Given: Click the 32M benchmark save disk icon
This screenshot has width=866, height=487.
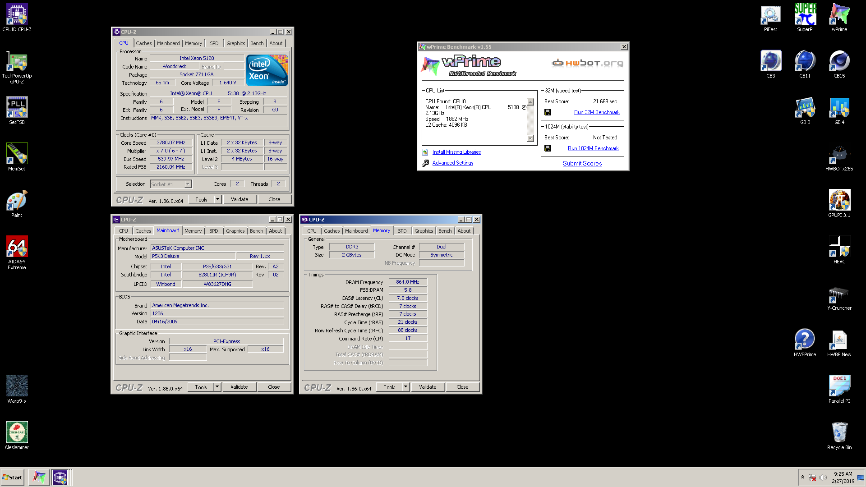Looking at the screenshot, I should [548, 112].
